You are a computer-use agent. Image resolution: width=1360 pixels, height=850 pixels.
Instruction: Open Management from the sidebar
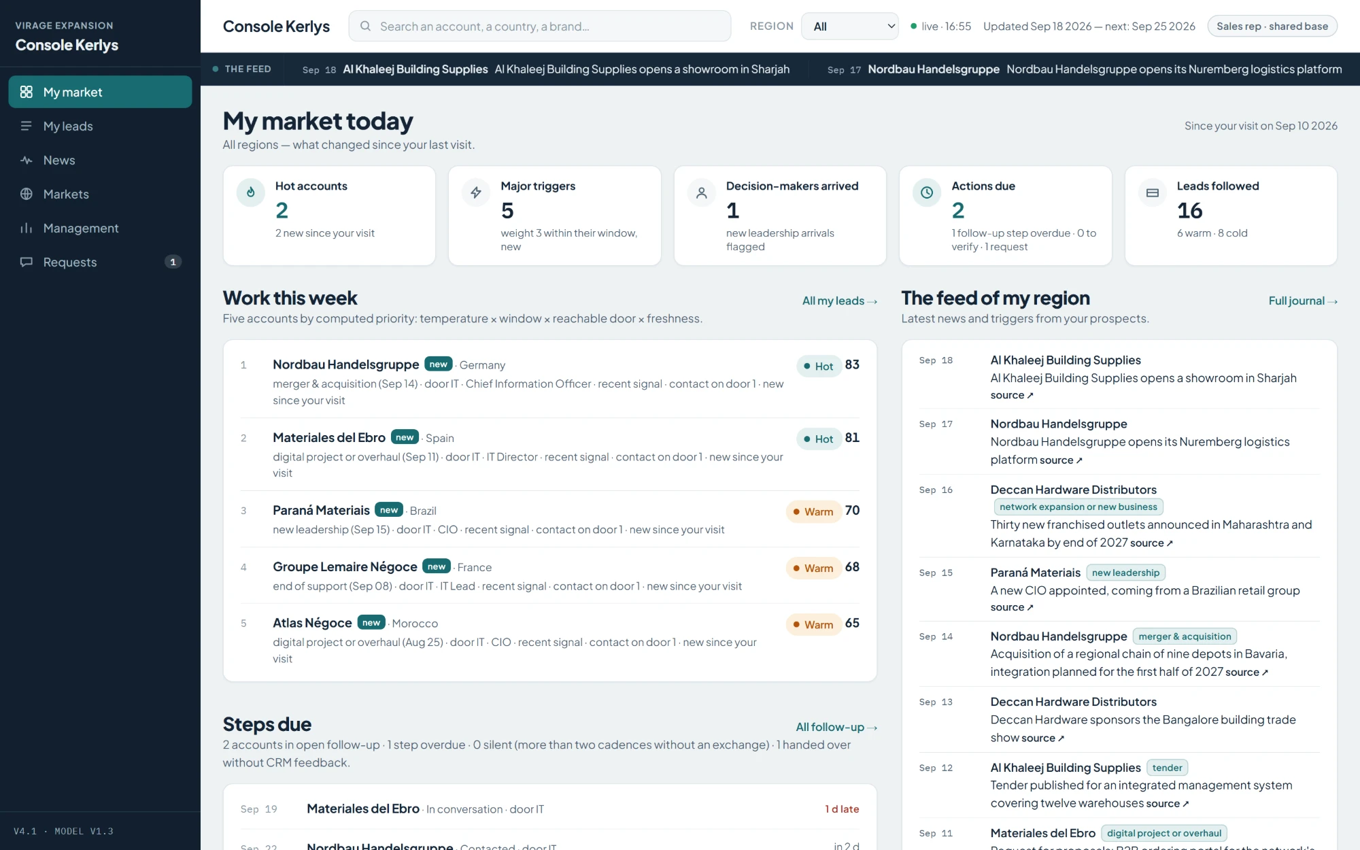(100, 228)
